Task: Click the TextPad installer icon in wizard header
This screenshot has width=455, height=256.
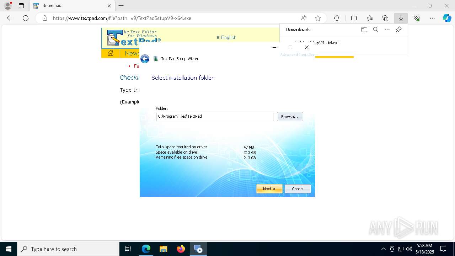Action: 156,59
